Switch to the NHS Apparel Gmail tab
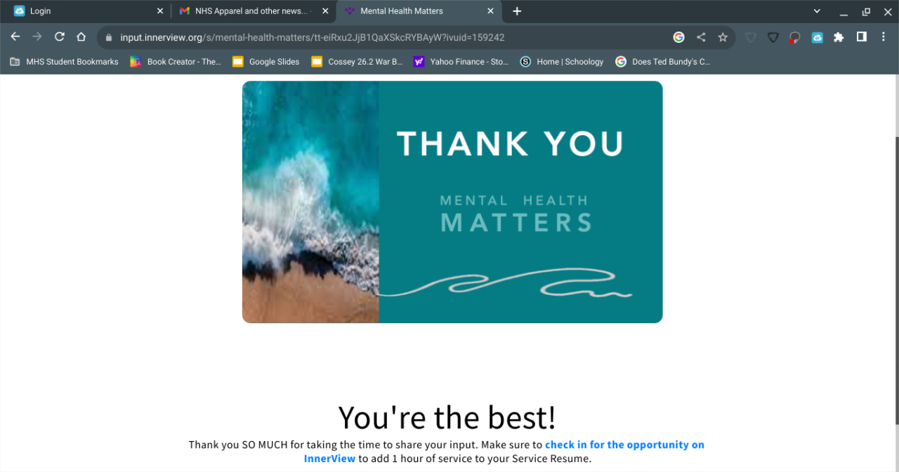This screenshot has width=899, height=472. [x=254, y=11]
